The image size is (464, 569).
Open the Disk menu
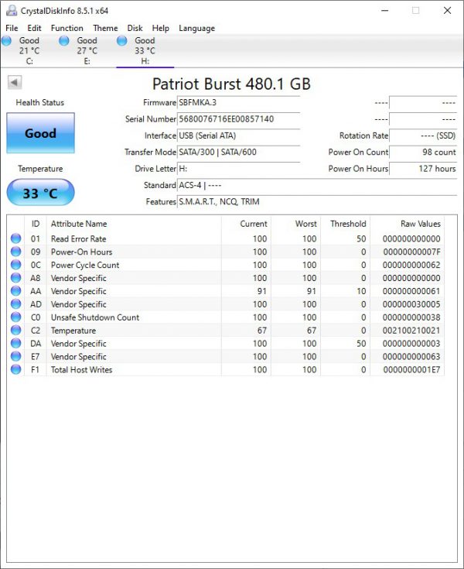click(x=135, y=28)
